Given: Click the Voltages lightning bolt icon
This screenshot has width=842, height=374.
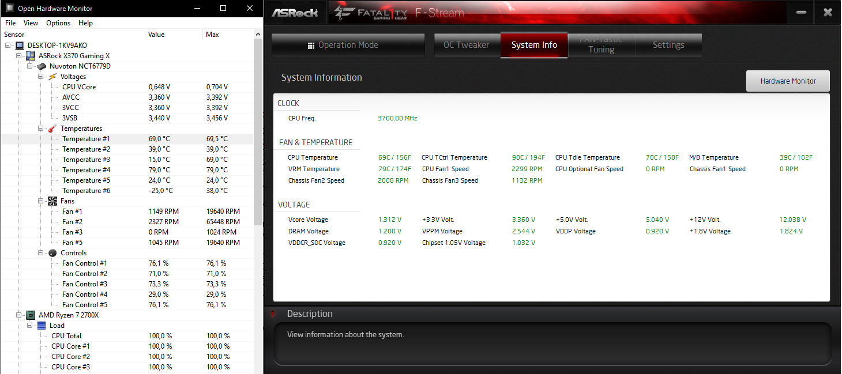Looking at the screenshot, I should (52, 77).
